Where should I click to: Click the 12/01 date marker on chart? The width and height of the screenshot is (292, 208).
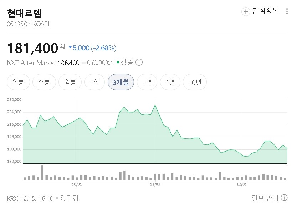[242, 184]
